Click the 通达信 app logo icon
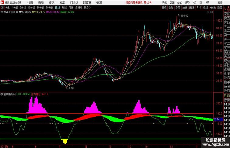230x148 pixels. coord(2,2)
